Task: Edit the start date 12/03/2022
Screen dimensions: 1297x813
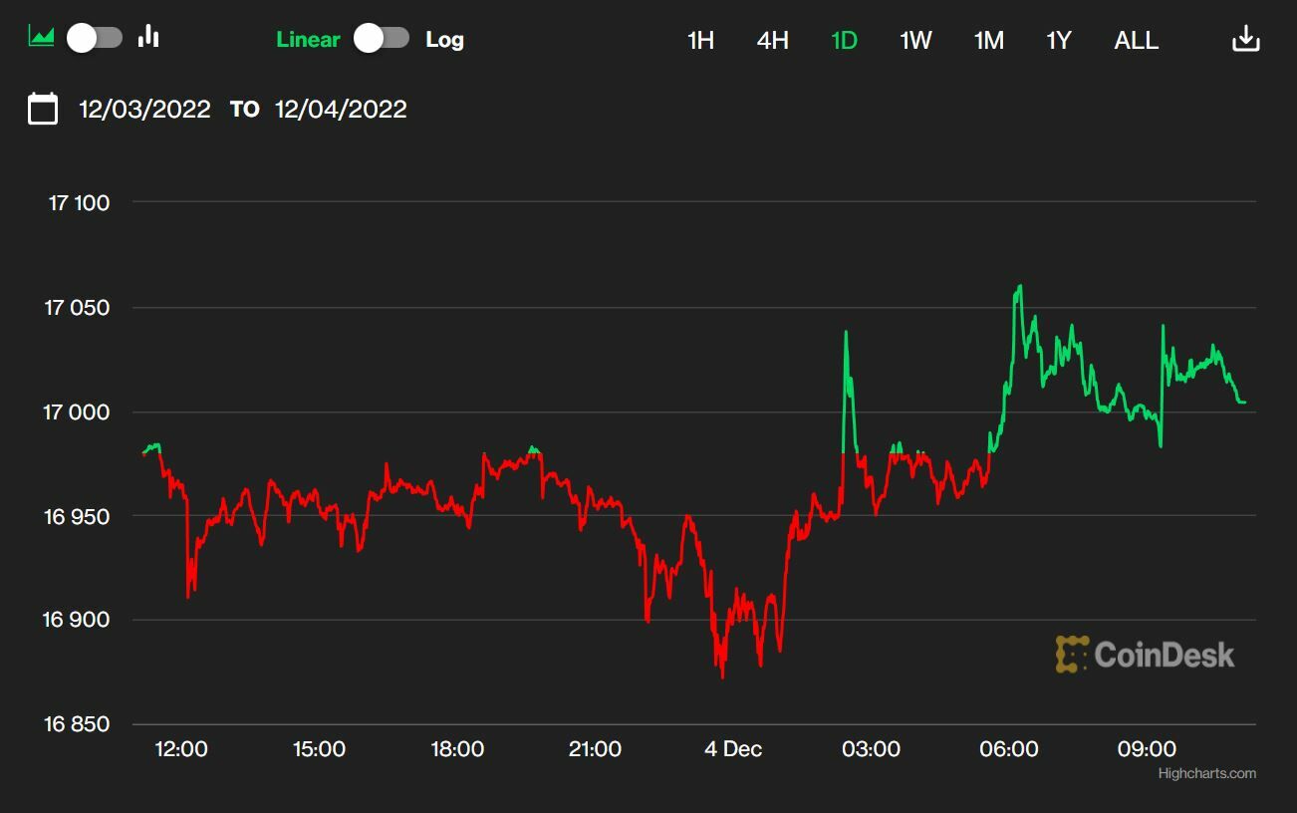Action: (x=145, y=109)
